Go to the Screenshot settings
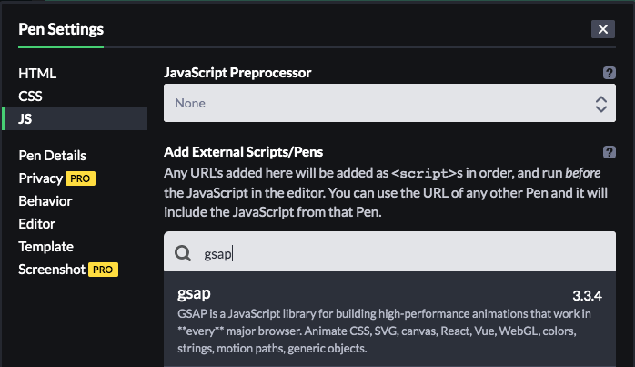Image resolution: width=635 pixels, height=367 pixels. coord(51,270)
